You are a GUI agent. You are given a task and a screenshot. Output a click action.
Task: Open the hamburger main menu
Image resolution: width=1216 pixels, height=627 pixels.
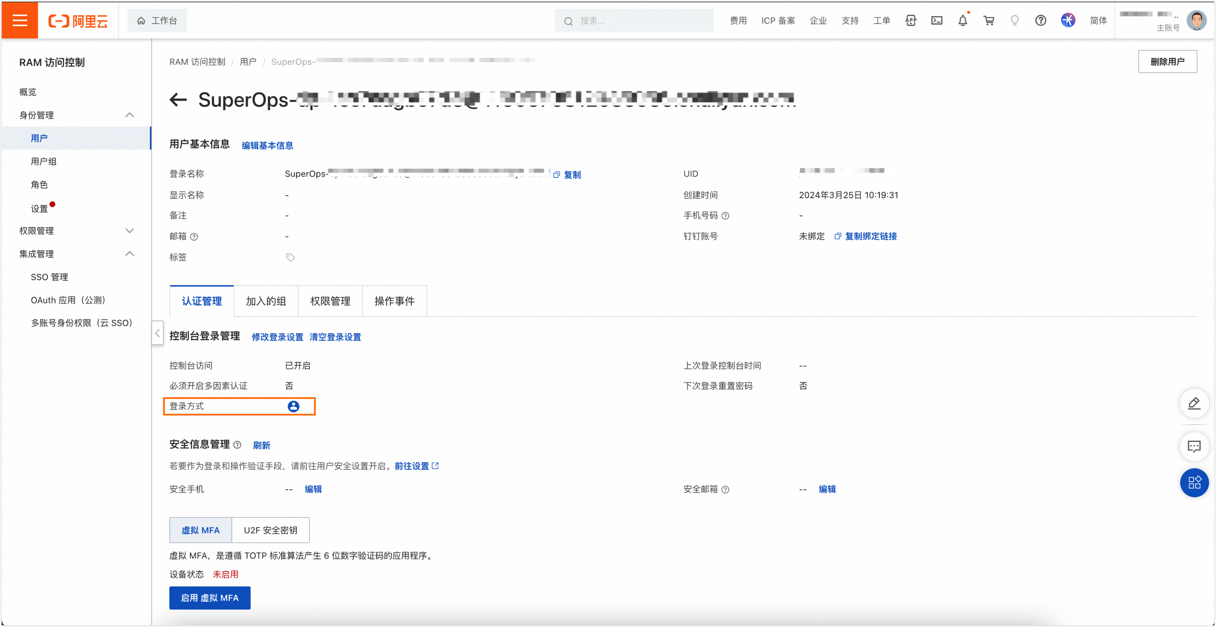click(x=19, y=20)
